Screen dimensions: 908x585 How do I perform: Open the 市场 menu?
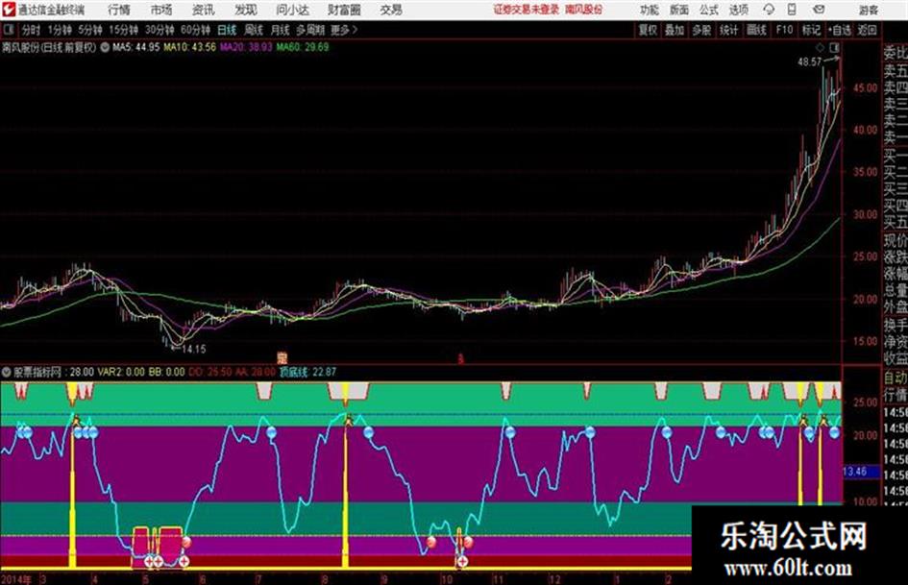161,10
